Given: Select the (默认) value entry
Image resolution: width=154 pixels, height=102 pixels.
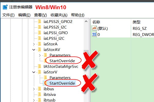Looking at the screenshot, I should point(102,29).
